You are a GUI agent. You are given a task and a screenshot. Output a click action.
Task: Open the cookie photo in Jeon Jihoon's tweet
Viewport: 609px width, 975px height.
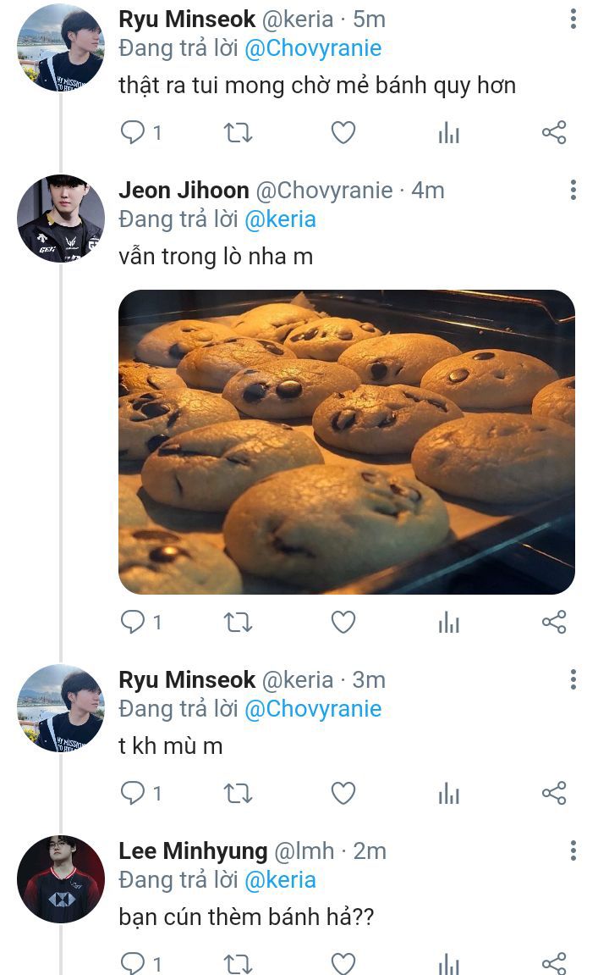tap(346, 441)
